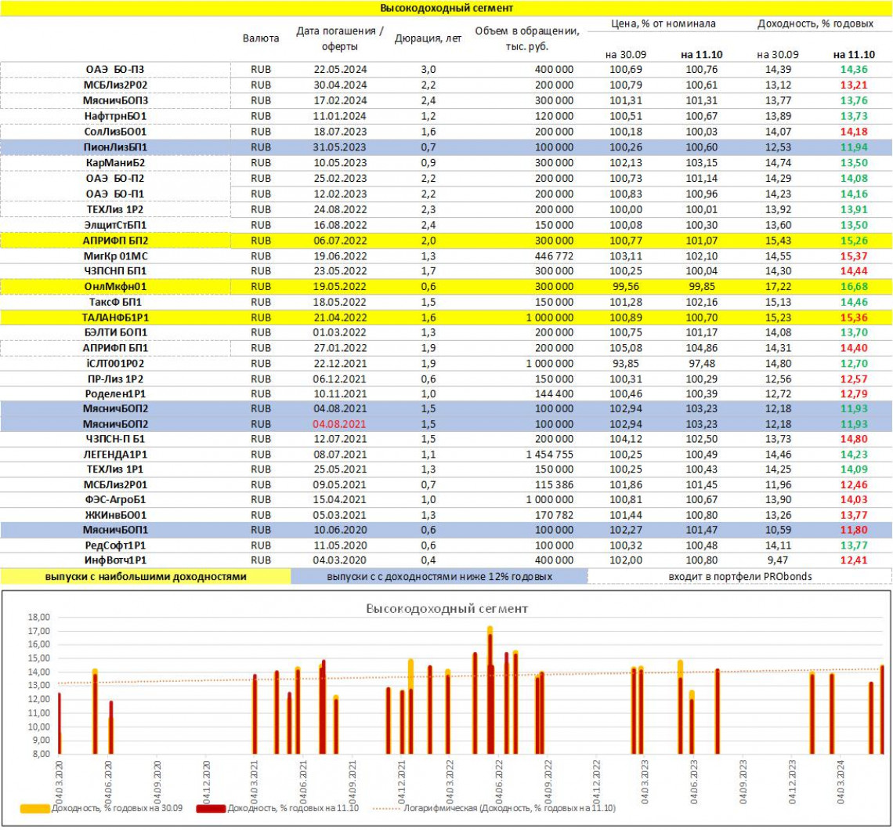Click the yellow-highlighted ОнлМкфн01 row name
Viewport: 893px width, 830px height.
tap(116, 286)
